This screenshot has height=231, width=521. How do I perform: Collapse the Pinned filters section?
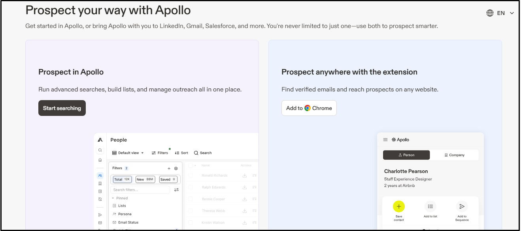[x=113, y=198]
